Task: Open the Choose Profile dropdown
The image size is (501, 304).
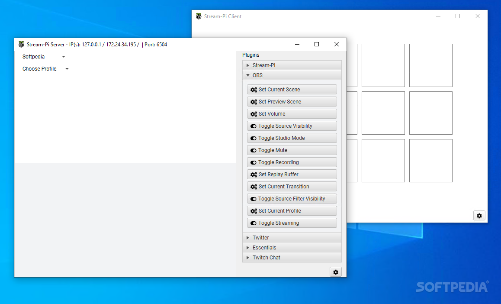Action: pyautogui.click(x=46, y=69)
